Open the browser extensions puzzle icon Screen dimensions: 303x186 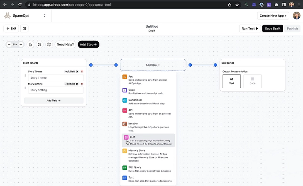pyautogui.click(x=276, y=5)
